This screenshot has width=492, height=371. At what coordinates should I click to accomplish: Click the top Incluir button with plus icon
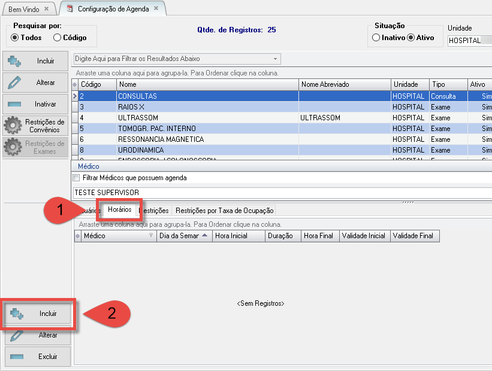pos(37,61)
